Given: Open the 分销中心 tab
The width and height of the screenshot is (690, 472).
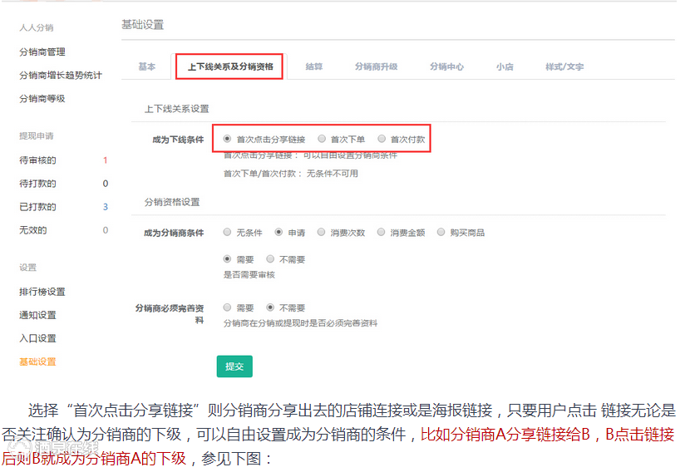Looking at the screenshot, I should point(446,66).
